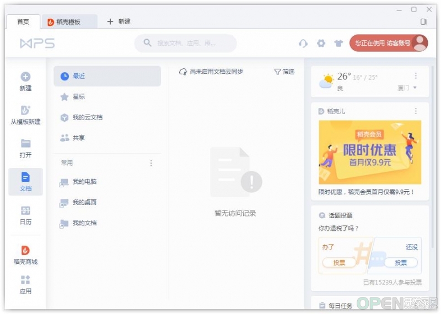This screenshot has height=314, width=441.
Task: Vote 投票 under 还没
Action: coord(401,263)
